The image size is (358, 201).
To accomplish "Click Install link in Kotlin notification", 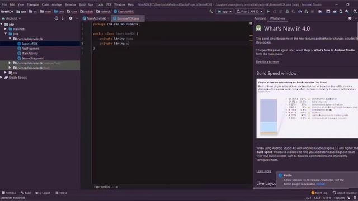I will [x=321, y=184].
